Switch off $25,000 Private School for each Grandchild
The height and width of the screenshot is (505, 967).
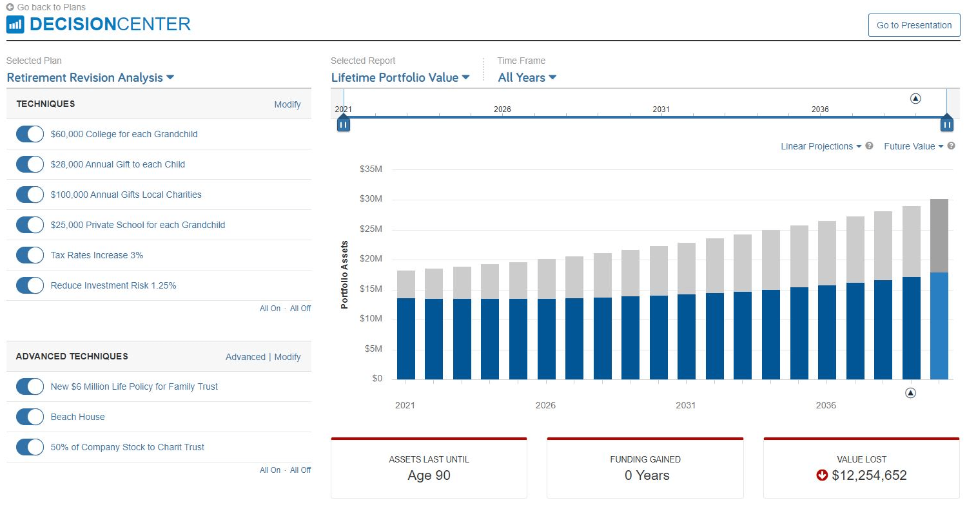(30, 225)
